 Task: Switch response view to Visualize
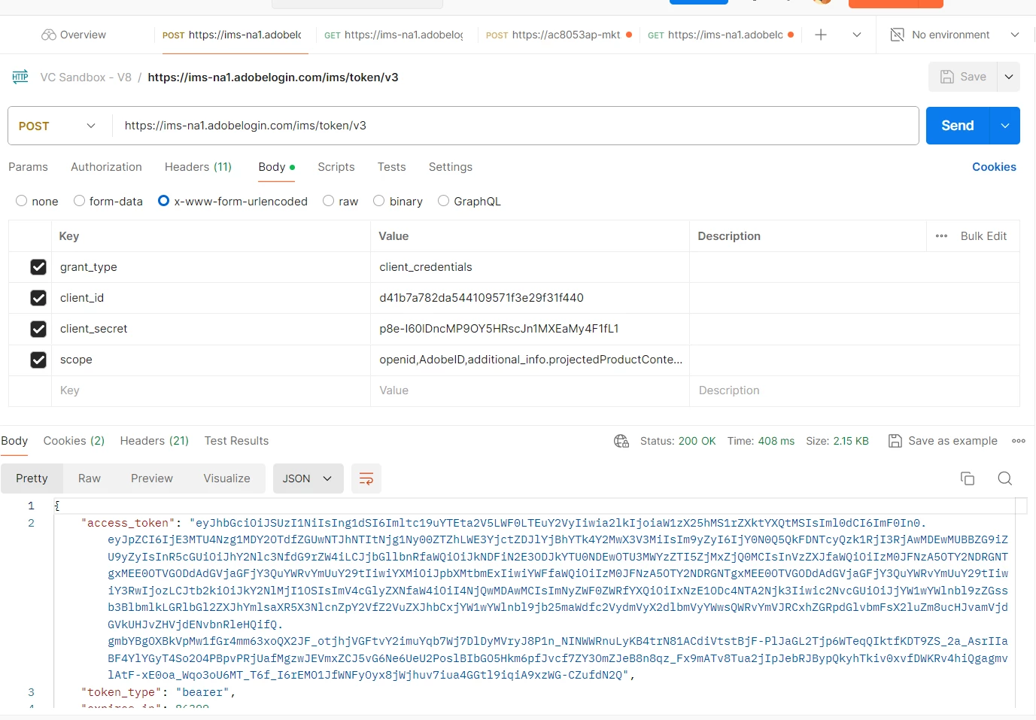(x=226, y=478)
